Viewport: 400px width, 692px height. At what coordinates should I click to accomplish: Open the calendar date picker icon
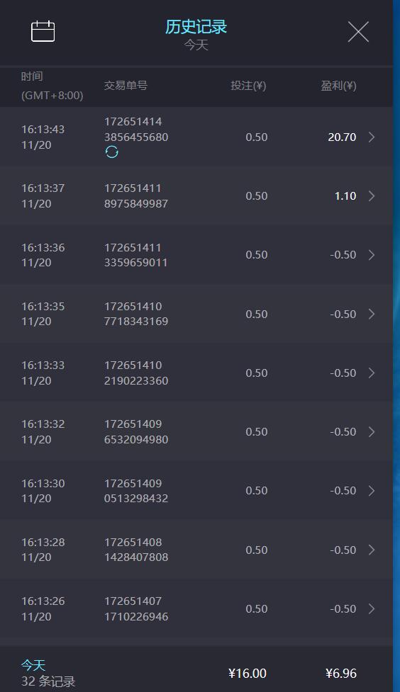click(43, 31)
